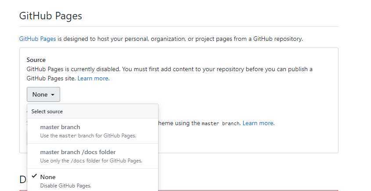This screenshot has width=371, height=191.
Task: Select the master branch /docs folder option
Action: 93,156
